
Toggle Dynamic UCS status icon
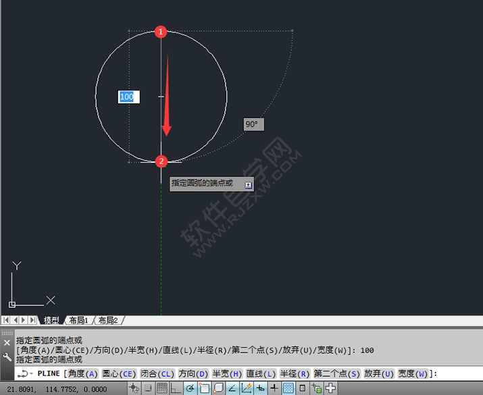[x=246, y=388]
